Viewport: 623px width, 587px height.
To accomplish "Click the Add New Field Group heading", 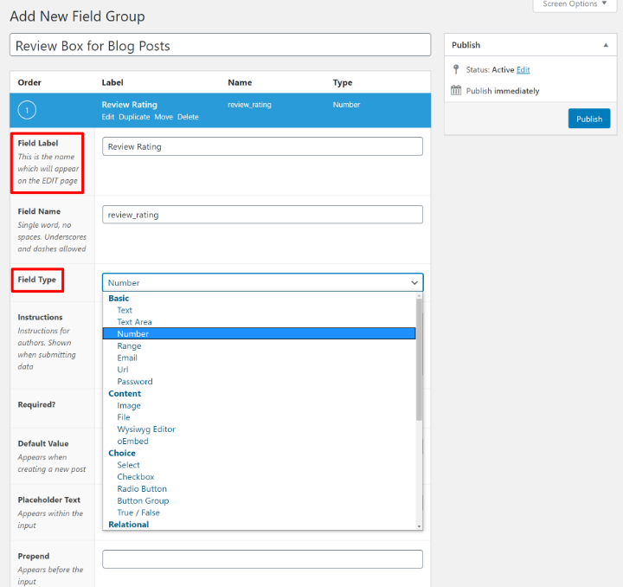I will pyautogui.click(x=78, y=16).
